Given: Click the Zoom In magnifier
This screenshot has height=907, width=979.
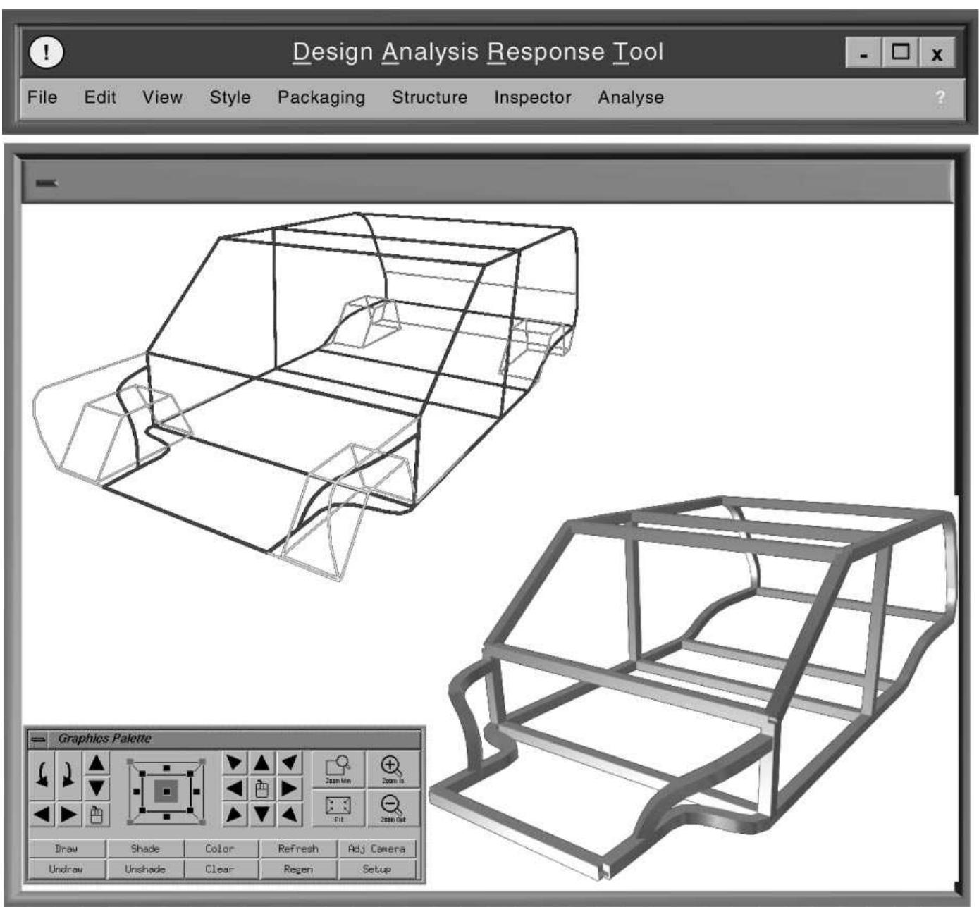Looking at the screenshot, I should coord(393,770).
